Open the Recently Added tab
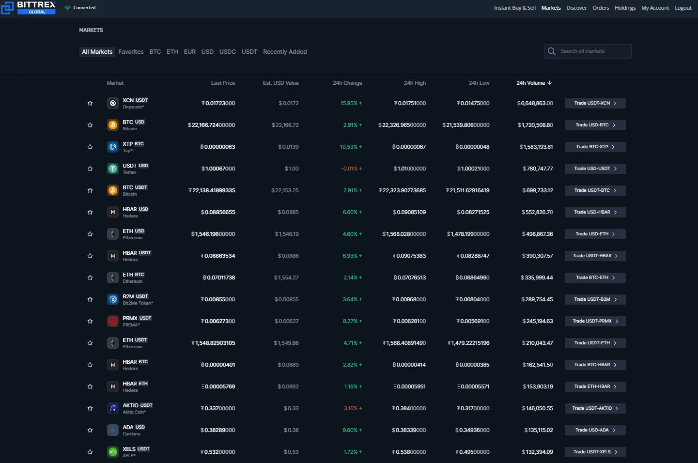 (x=285, y=52)
